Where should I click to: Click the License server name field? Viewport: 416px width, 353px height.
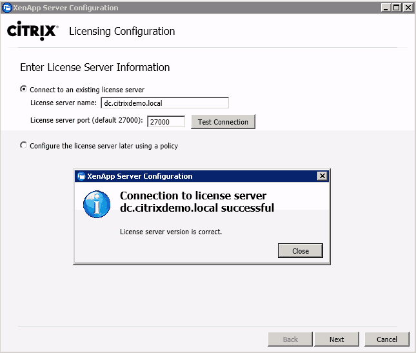click(164, 103)
